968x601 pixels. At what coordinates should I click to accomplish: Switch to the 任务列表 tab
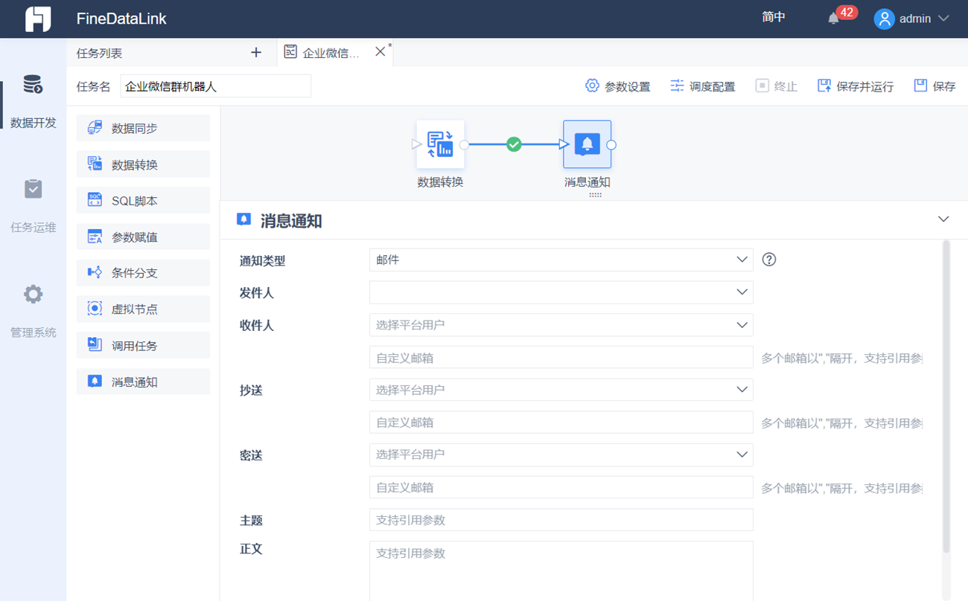pyautogui.click(x=99, y=53)
